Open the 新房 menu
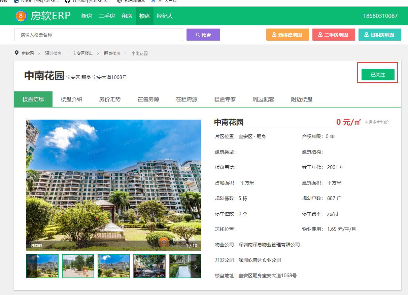Screen dimensions: 408x295 87,16
